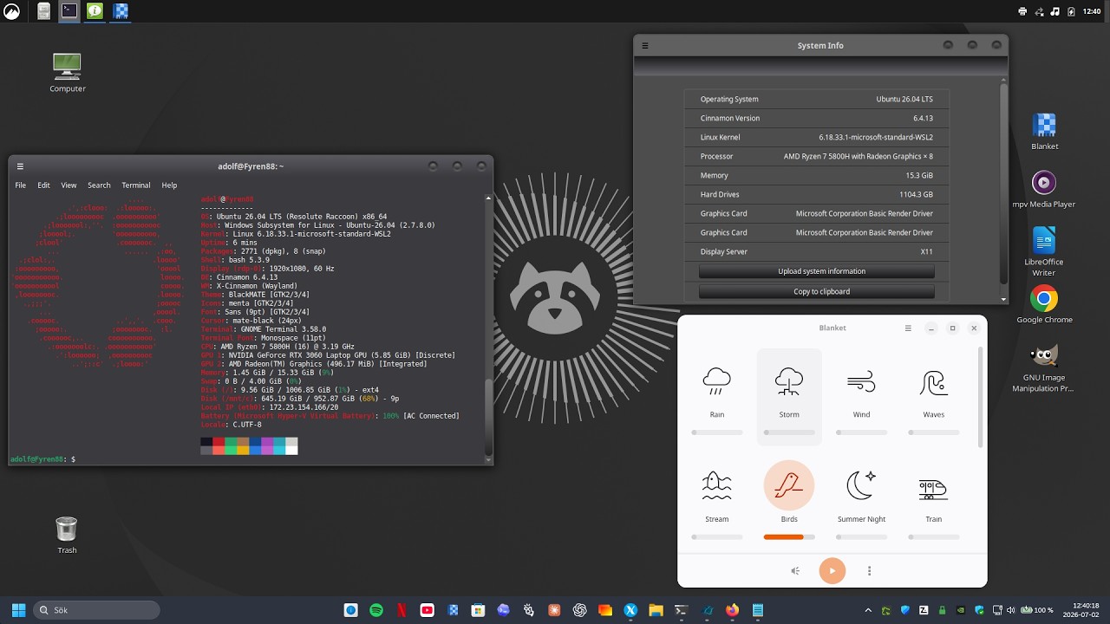Select the Waves sound icon in Blanket

tap(933, 381)
